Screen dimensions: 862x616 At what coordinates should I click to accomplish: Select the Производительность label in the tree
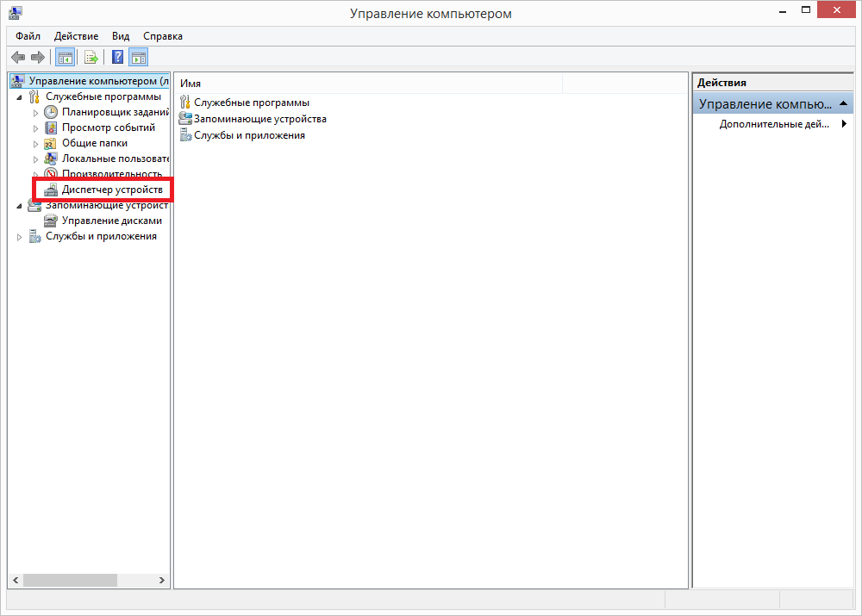click(x=112, y=174)
